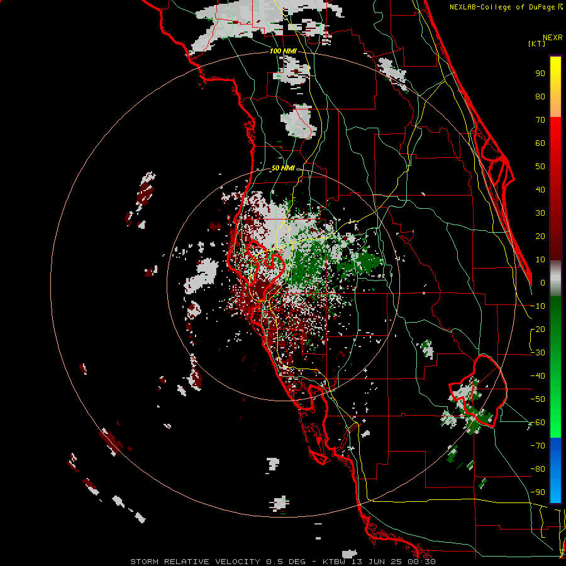Click the "KTBW" radar site identifier
Viewport: 566px width, 566px height.
pos(335,562)
